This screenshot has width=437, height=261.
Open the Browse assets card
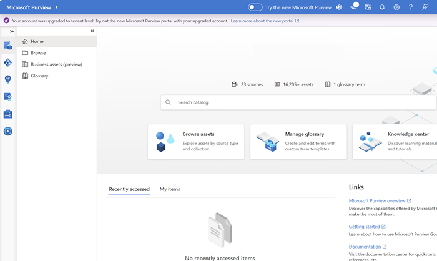tap(196, 142)
